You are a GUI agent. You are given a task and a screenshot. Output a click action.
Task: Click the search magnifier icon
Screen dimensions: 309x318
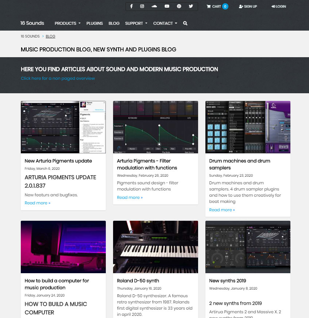point(185,23)
